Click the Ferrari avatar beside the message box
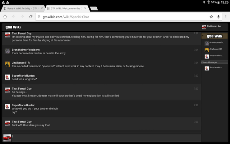 7,138
